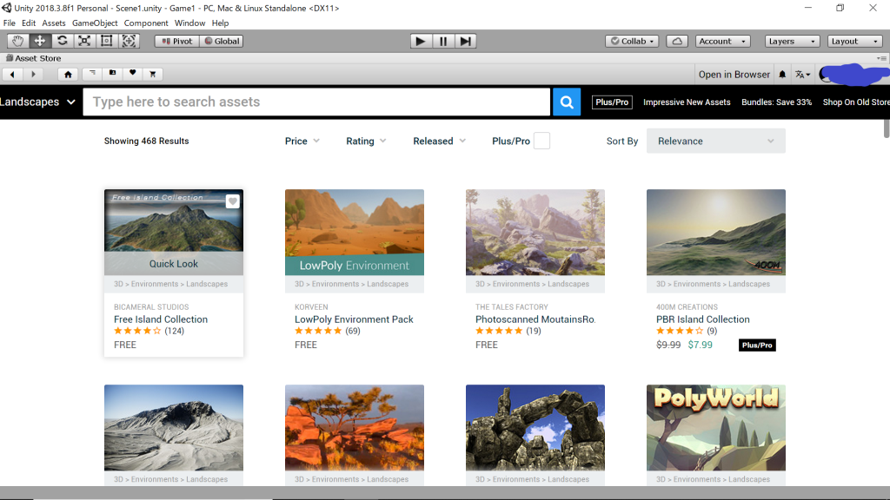
Task: Select the Rect transform tool
Action: point(106,41)
